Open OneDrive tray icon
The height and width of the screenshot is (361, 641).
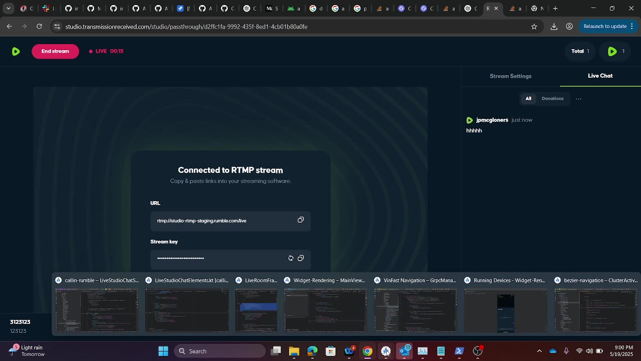click(553, 351)
